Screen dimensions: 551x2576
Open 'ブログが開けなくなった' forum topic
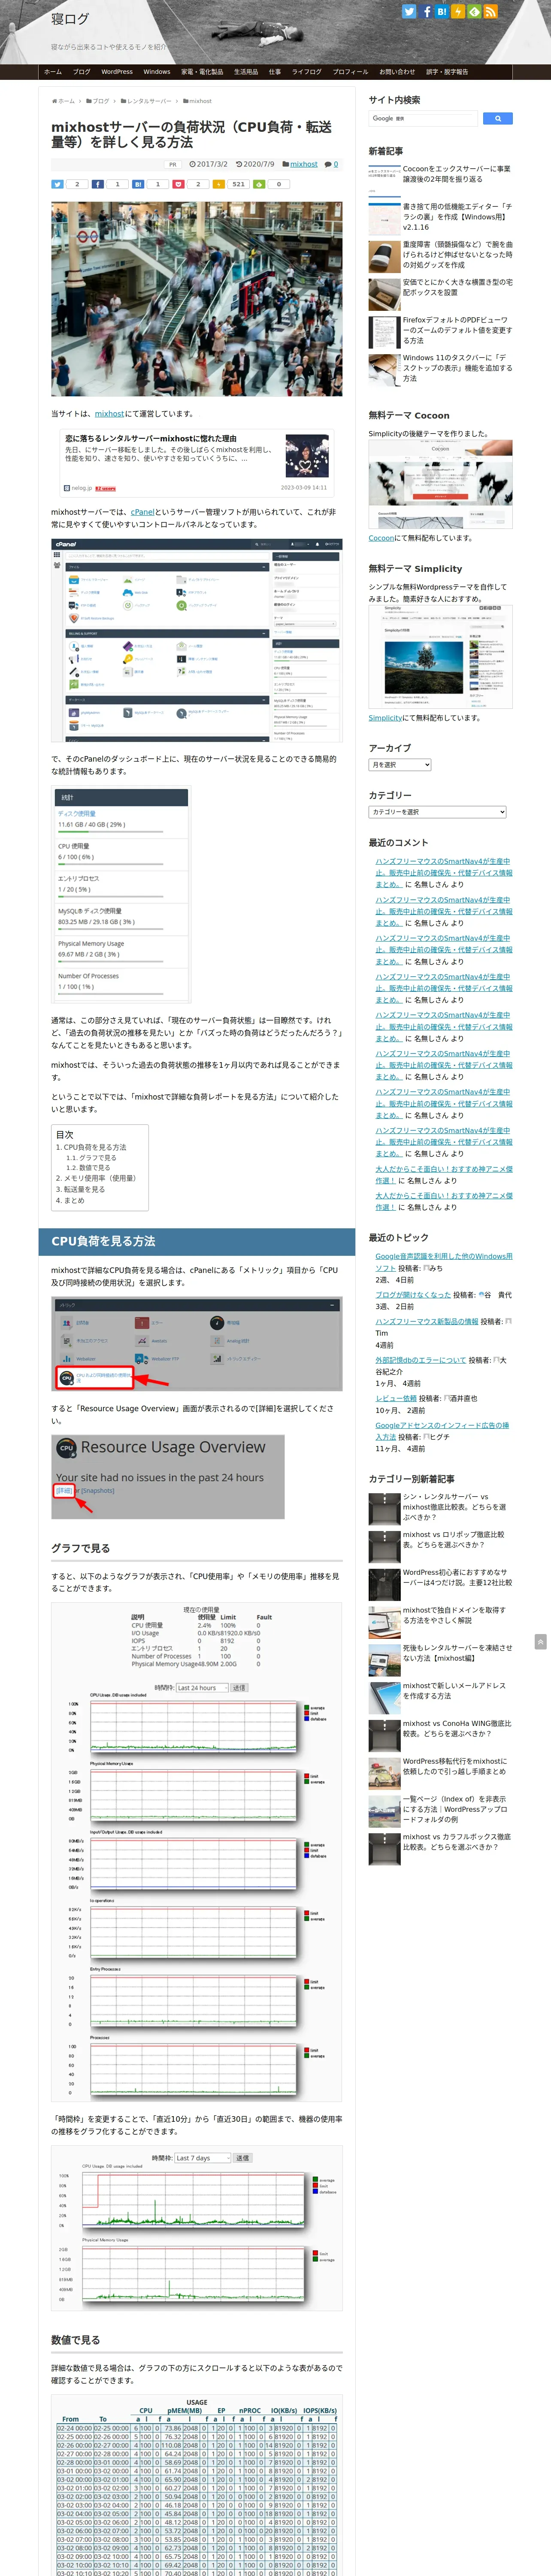(412, 1294)
